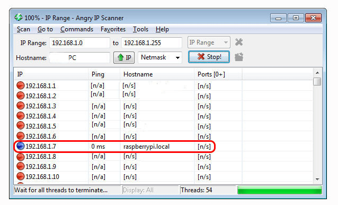Sort by the Hostname column header

pos(157,74)
